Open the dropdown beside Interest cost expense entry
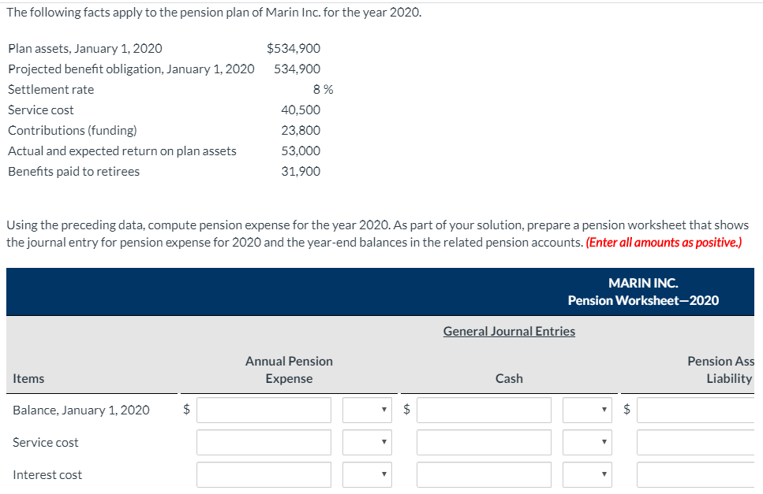 (x=367, y=474)
